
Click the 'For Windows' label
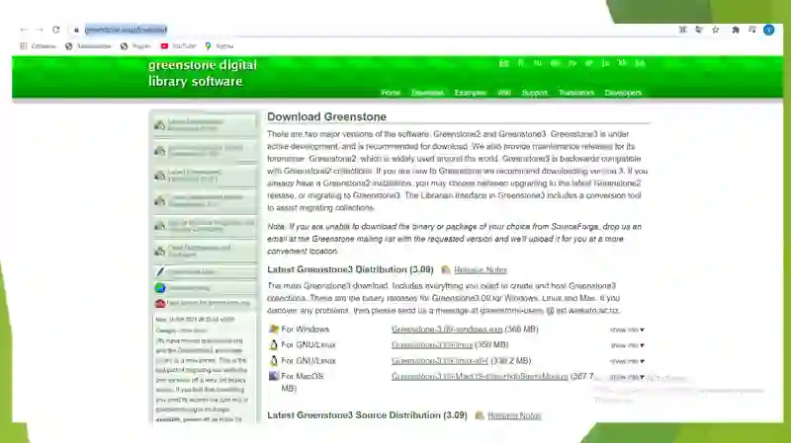click(x=306, y=330)
